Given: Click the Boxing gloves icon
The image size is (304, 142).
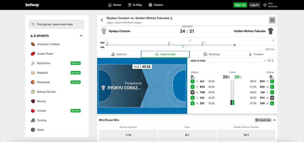Looking at the screenshot, I should coord(33,101).
